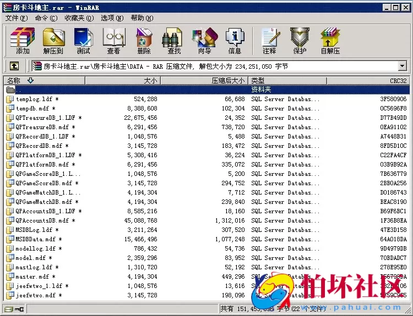Sort by Name (名称) column header

[44, 80]
